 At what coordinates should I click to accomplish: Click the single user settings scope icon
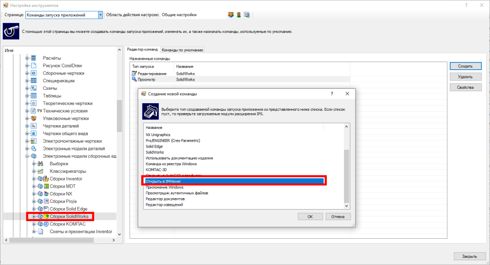[239, 15]
